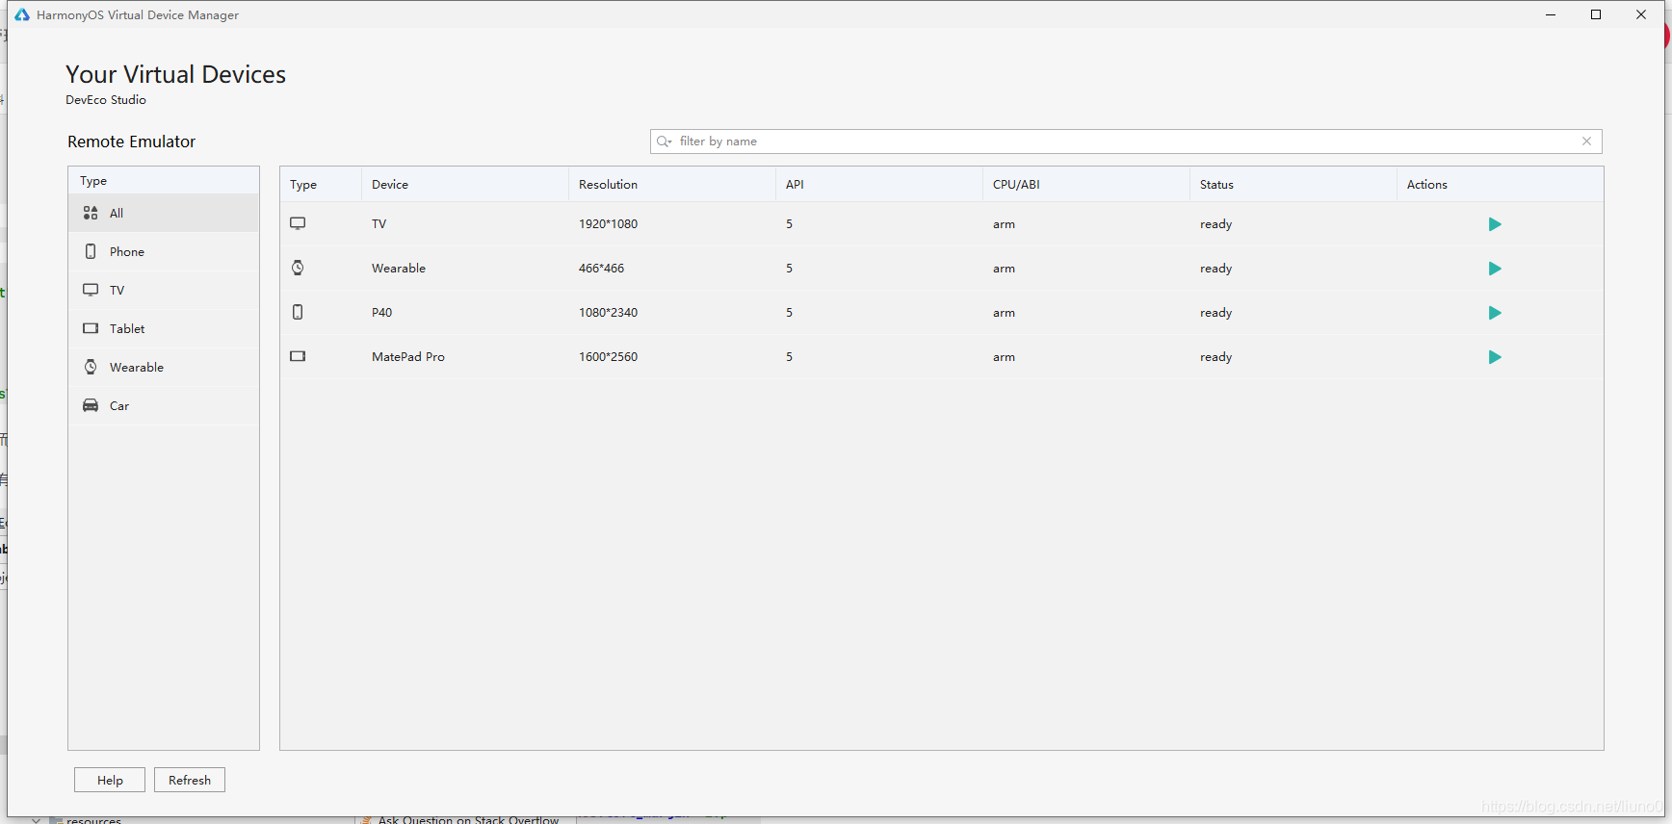
Task: Launch the TV emulator with its play icon
Action: [x=1495, y=224]
